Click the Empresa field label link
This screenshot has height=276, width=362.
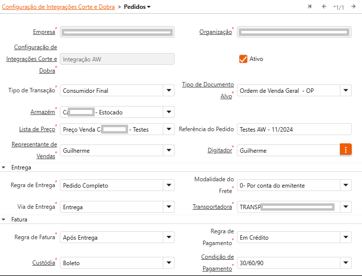(44, 32)
